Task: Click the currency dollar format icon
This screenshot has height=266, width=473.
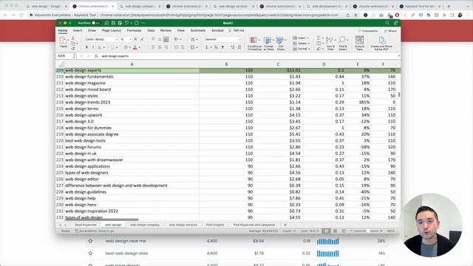Action: point(206,47)
